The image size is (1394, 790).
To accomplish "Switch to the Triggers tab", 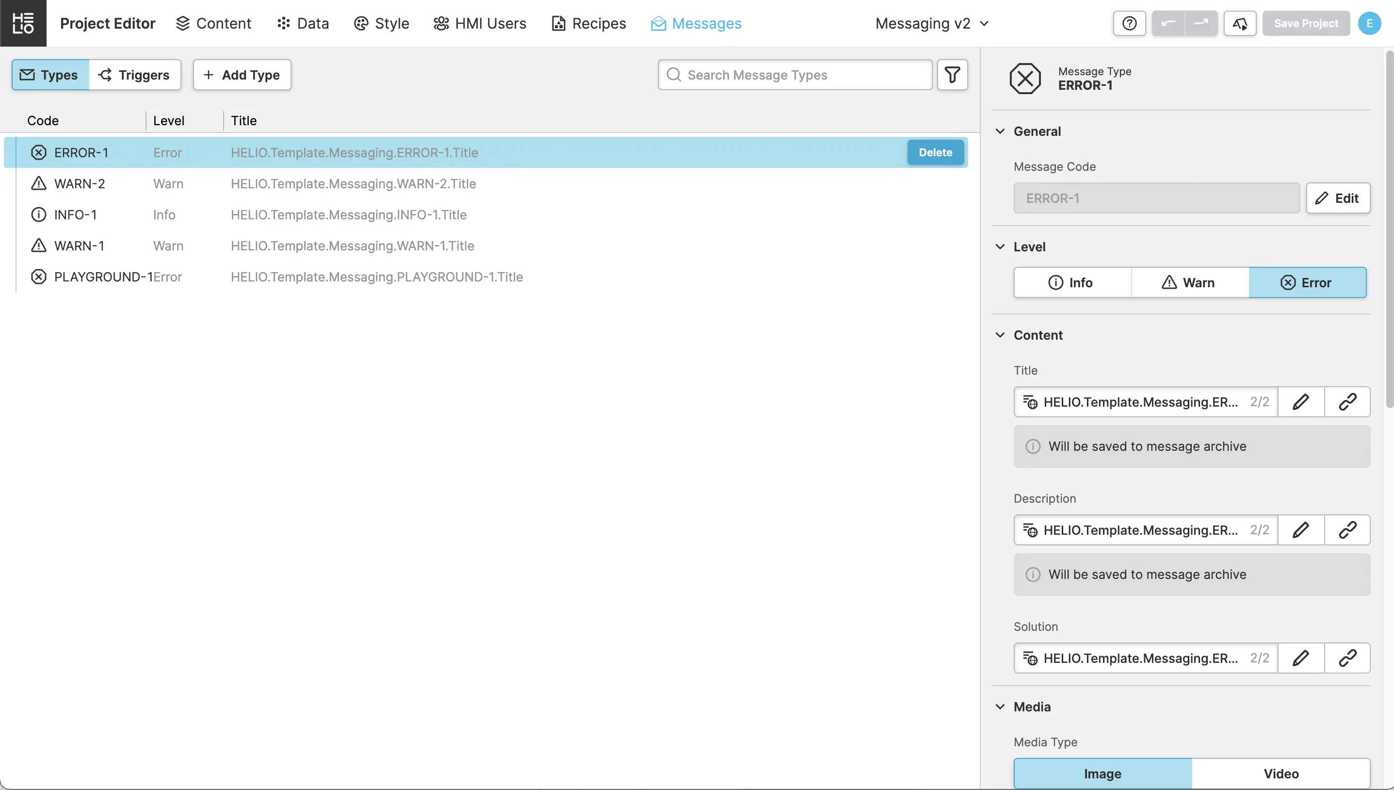I will click(x=134, y=75).
